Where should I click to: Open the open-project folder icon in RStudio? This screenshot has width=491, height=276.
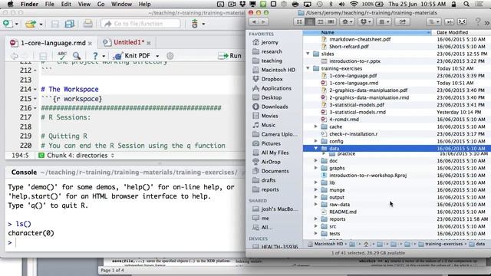(x=31, y=24)
